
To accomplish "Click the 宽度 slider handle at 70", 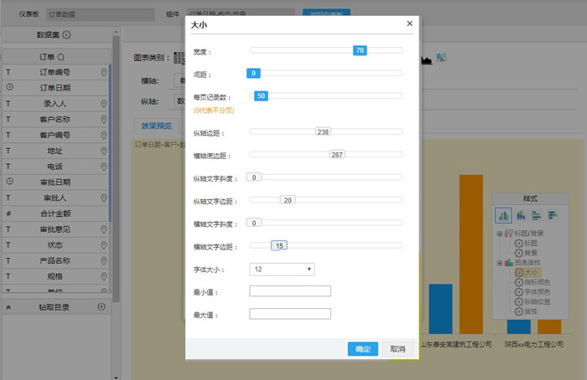I will [360, 51].
